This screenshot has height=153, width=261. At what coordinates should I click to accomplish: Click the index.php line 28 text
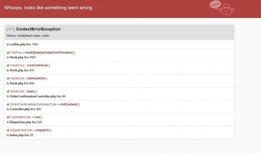click(20, 135)
